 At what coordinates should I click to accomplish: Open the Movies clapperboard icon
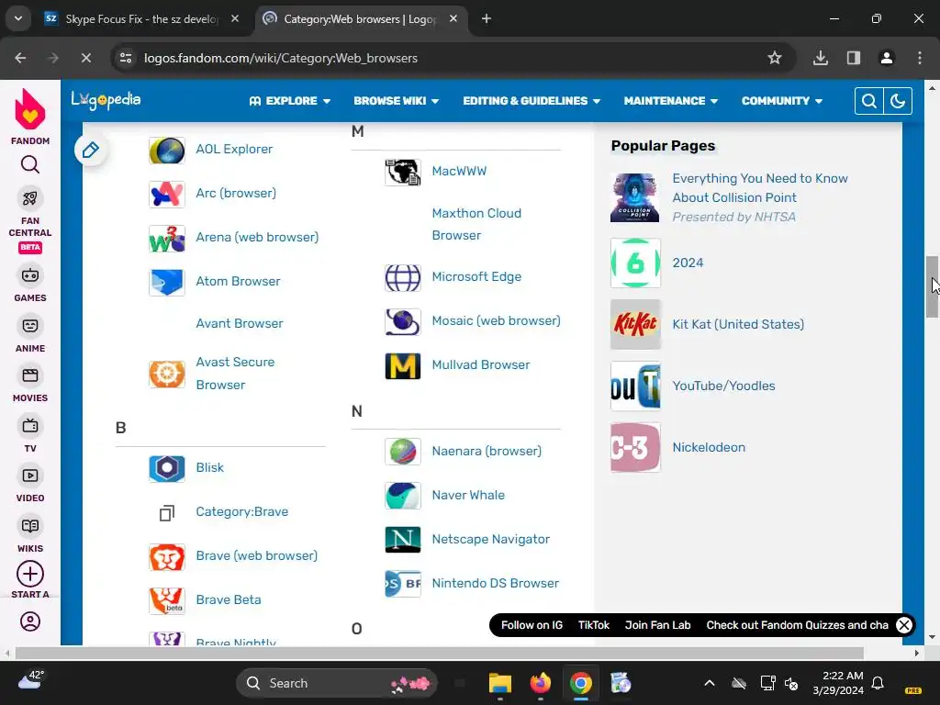pyautogui.click(x=30, y=375)
